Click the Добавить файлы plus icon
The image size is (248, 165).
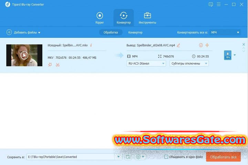pos(9,32)
